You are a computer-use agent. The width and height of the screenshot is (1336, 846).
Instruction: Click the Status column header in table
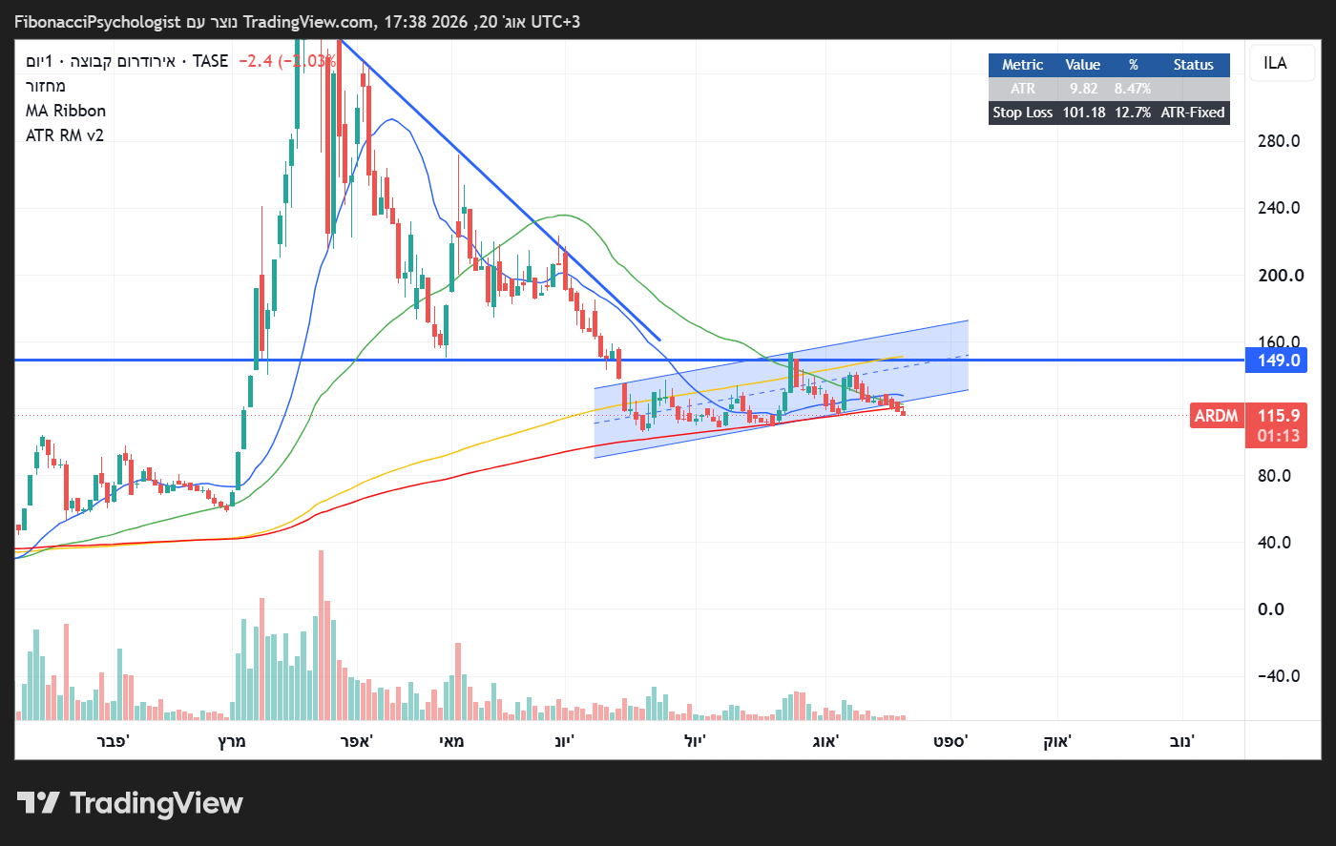click(x=1194, y=65)
